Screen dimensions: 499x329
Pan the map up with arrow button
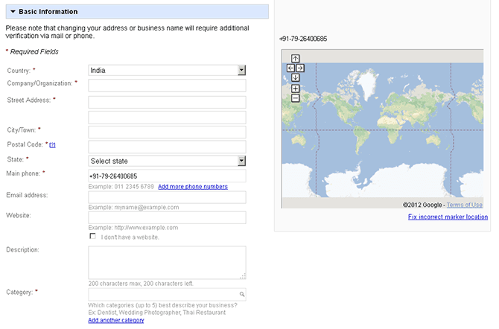tap(296, 59)
